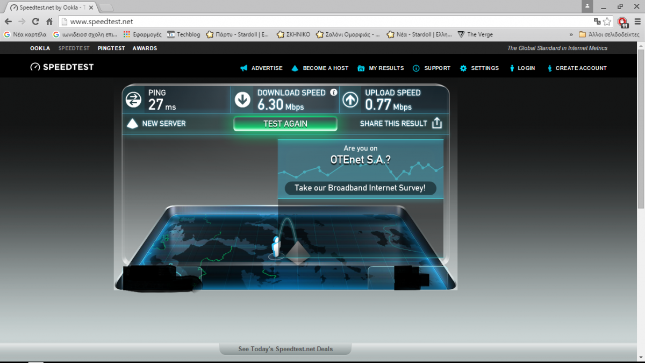Open the ADVERTISE link
This screenshot has width=645, height=363.
click(x=267, y=68)
